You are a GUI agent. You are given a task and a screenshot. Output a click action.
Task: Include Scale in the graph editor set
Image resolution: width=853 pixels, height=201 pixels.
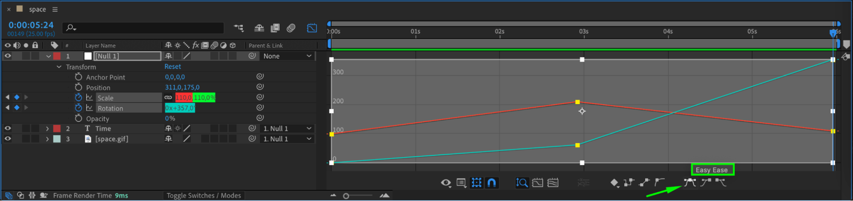click(89, 97)
